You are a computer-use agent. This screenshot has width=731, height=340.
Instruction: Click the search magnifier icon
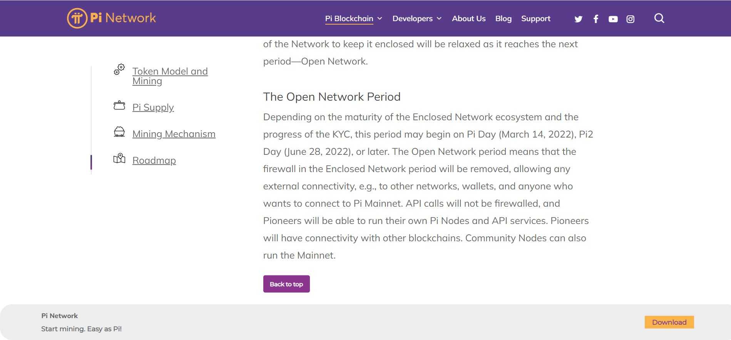(x=659, y=18)
